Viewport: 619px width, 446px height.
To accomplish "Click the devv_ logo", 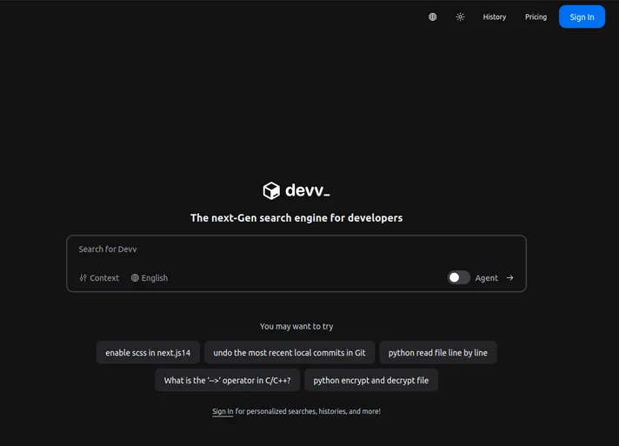I will pos(296,190).
